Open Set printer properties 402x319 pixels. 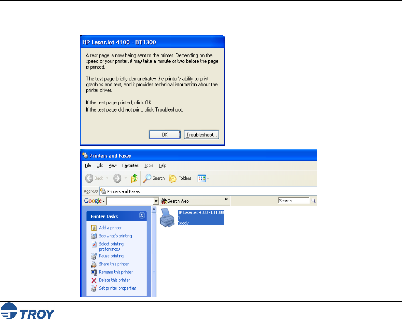pyautogui.click(x=117, y=288)
